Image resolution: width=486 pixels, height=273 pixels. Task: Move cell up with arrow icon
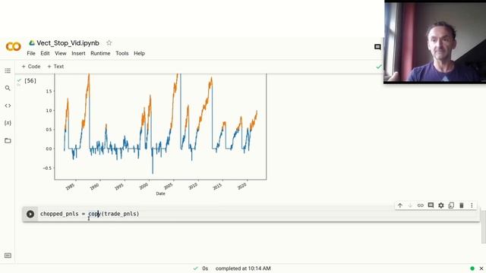tap(400, 206)
